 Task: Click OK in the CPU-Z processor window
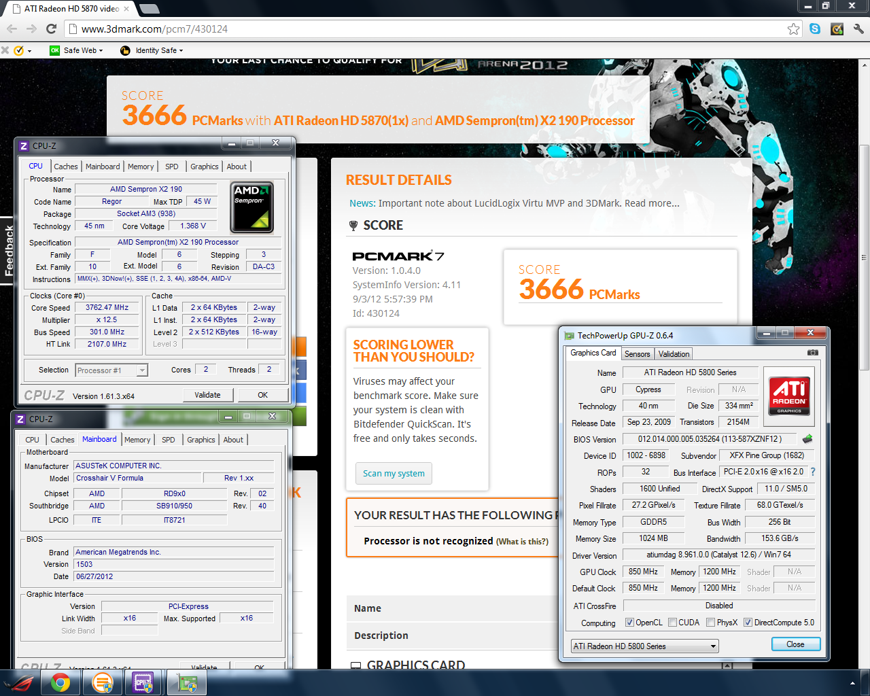click(262, 395)
